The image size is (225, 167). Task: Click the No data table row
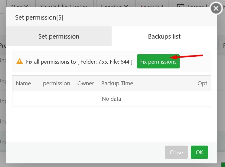tap(111, 99)
